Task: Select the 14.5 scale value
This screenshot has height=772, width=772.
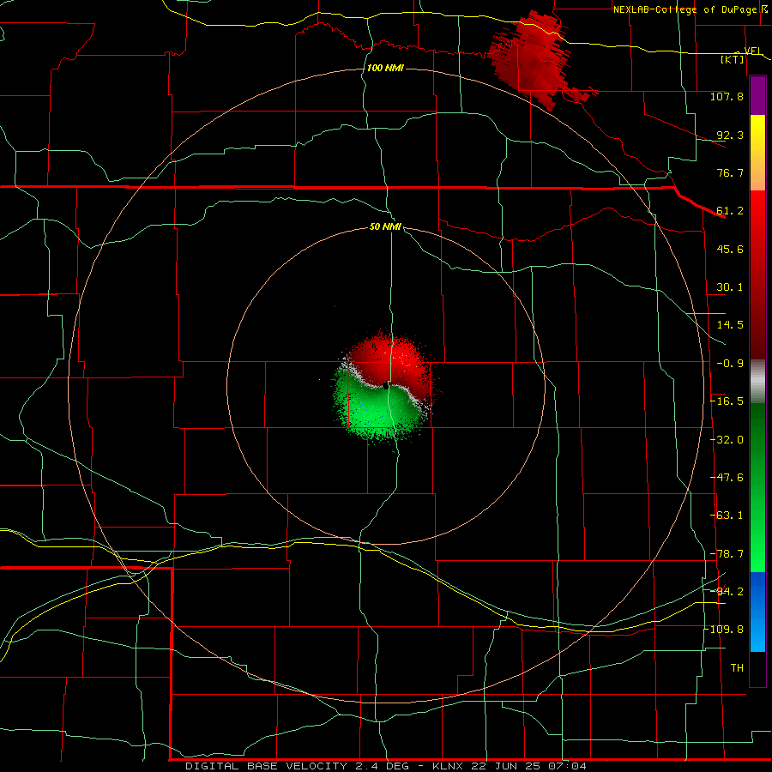Action: point(730,325)
